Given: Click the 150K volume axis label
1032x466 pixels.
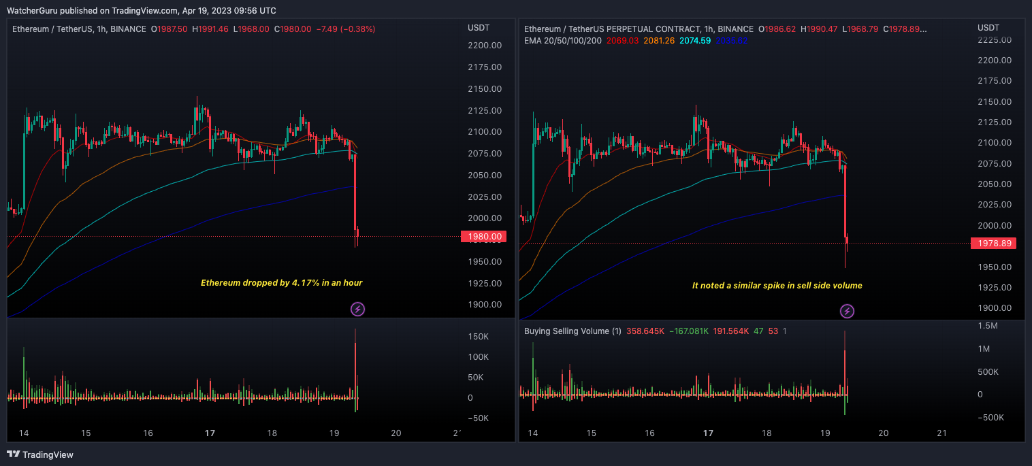Looking at the screenshot, I should pyautogui.click(x=478, y=337).
